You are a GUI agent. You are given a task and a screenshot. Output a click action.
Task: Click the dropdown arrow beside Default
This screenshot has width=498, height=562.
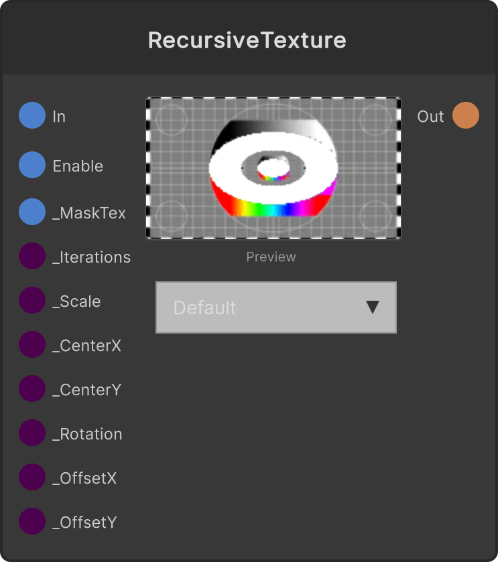click(x=373, y=307)
